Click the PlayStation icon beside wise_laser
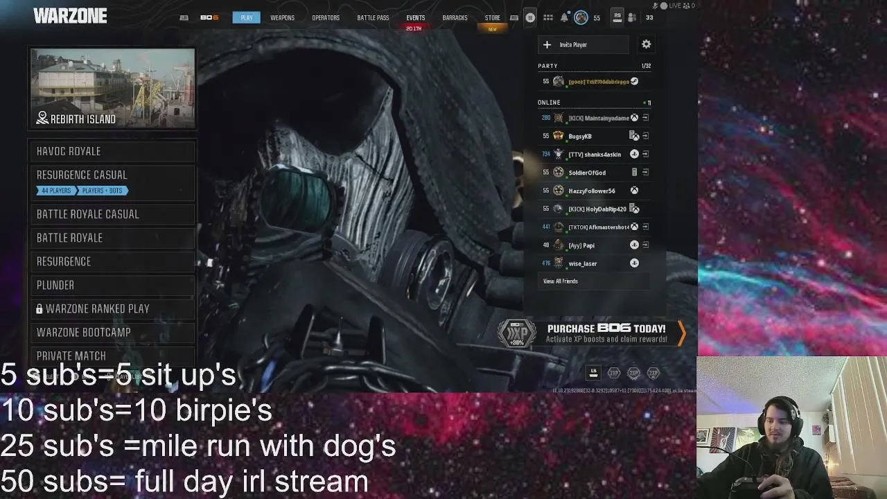The width and height of the screenshot is (887, 499). coord(634,263)
